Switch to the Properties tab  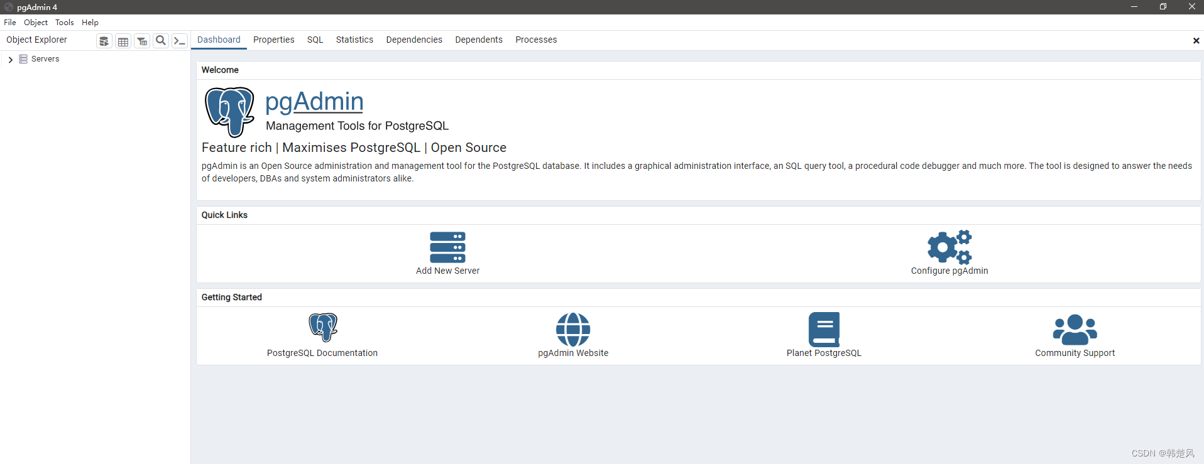274,40
